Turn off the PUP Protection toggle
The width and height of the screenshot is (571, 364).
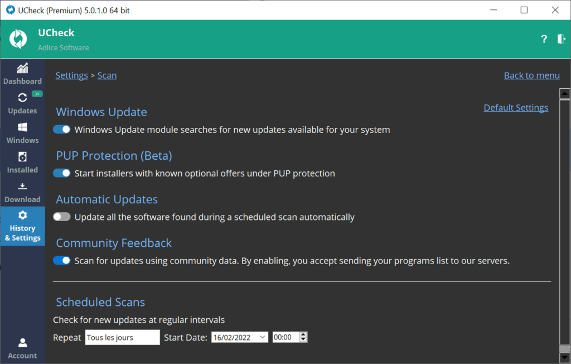(x=62, y=173)
